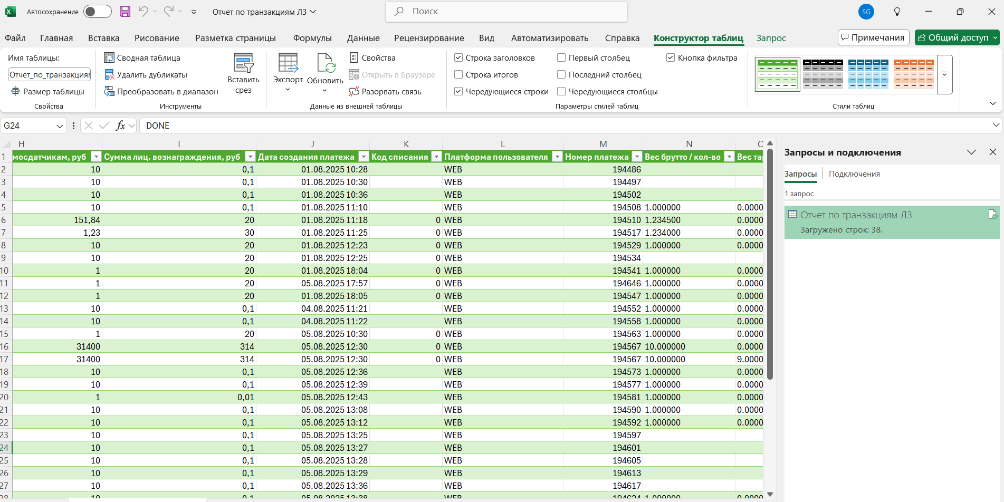Uncheck Filter button (Кнопка фильтра) checkbox
The image size is (1004, 502).
(671, 58)
